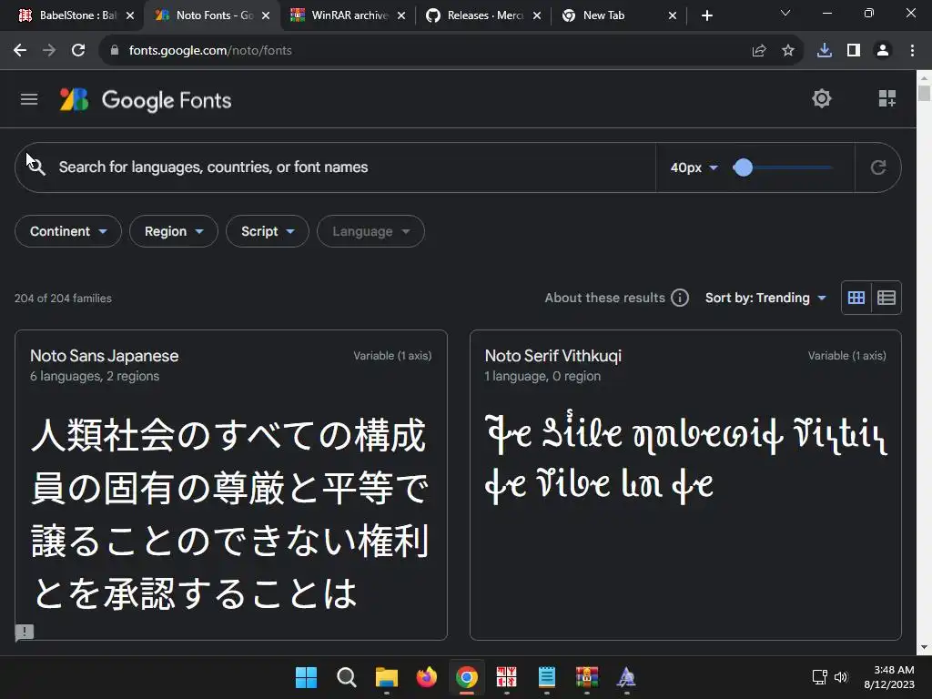This screenshot has height=699, width=932.
Task: Click the address bar URL
Action: [210, 51]
